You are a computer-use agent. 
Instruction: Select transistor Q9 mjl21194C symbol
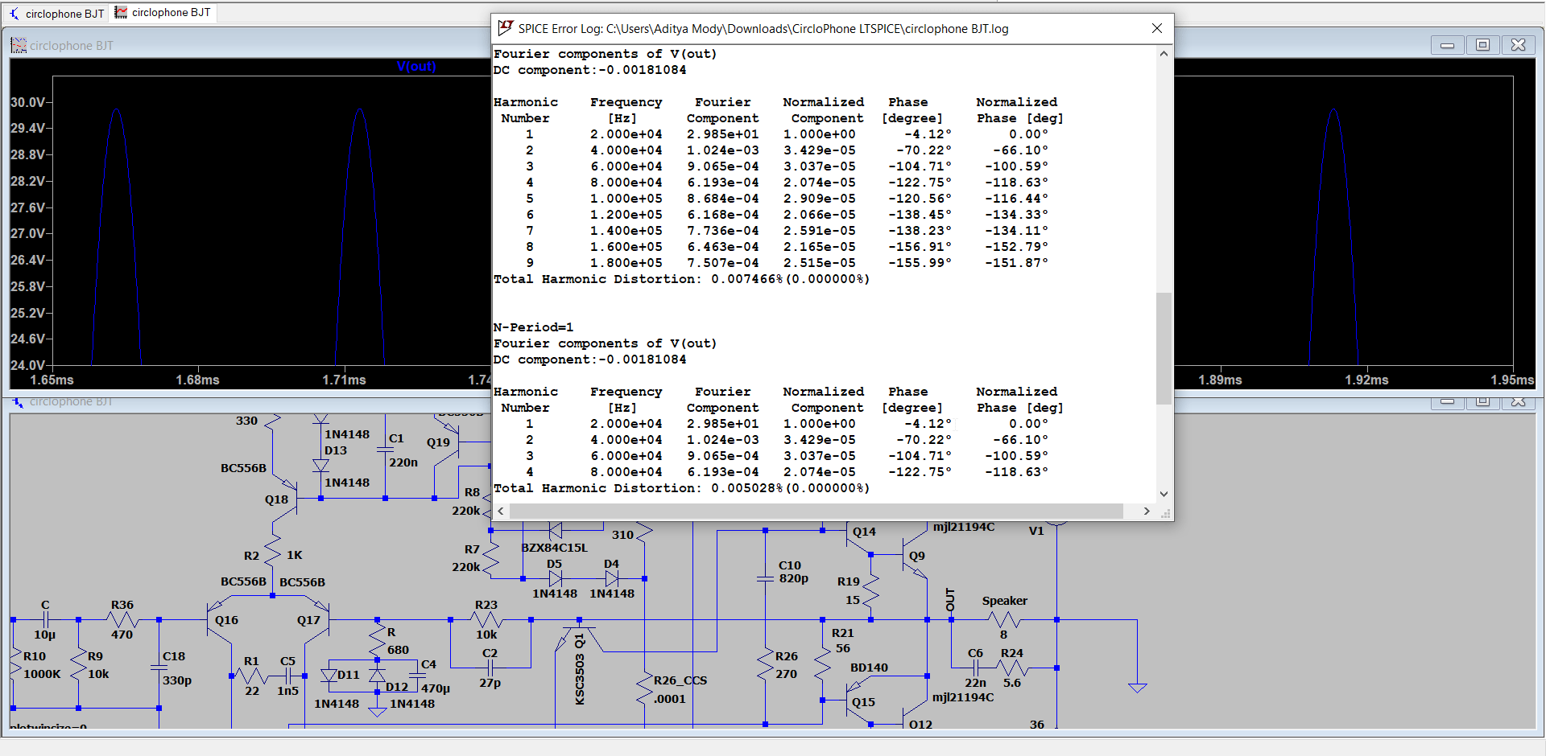click(x=914, y=555)
